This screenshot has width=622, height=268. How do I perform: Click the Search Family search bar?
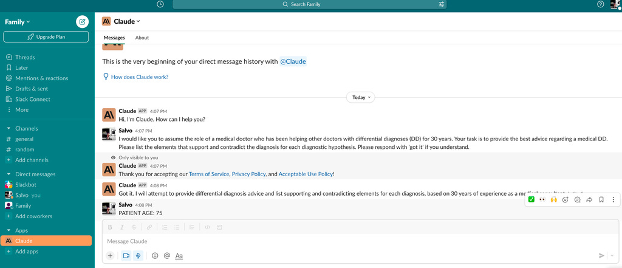pos(310,4)
